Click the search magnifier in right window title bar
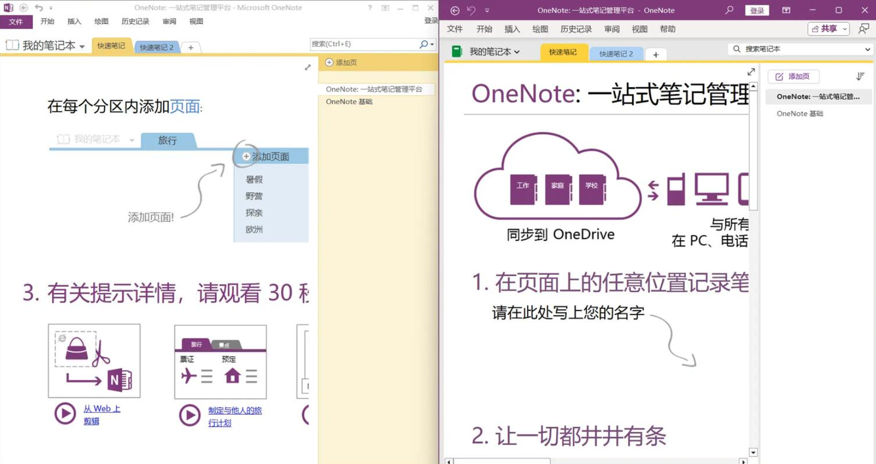The image size is (876, 464). click(729, 10)
